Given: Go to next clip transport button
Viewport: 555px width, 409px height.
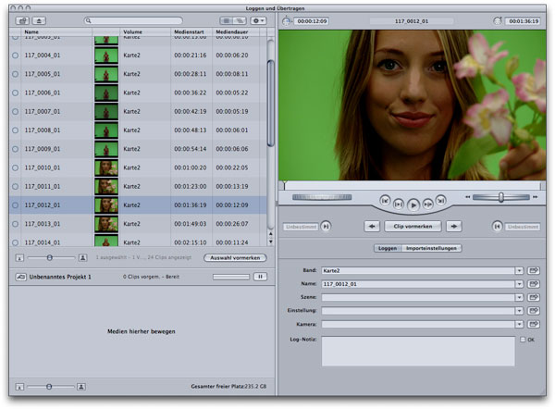Looking at the screenshot, I should [x=440, y=201].
